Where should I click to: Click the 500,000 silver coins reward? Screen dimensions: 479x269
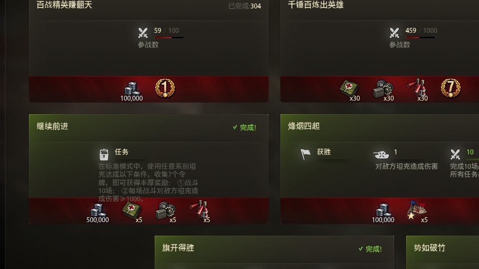click(x=98, y=213)
